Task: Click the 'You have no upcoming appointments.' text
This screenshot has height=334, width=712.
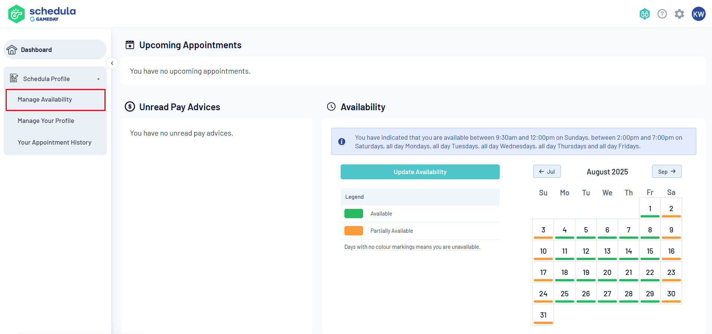Action: pos(190,71)
